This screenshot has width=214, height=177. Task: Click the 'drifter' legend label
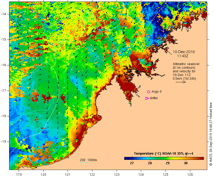pos(154,98)
